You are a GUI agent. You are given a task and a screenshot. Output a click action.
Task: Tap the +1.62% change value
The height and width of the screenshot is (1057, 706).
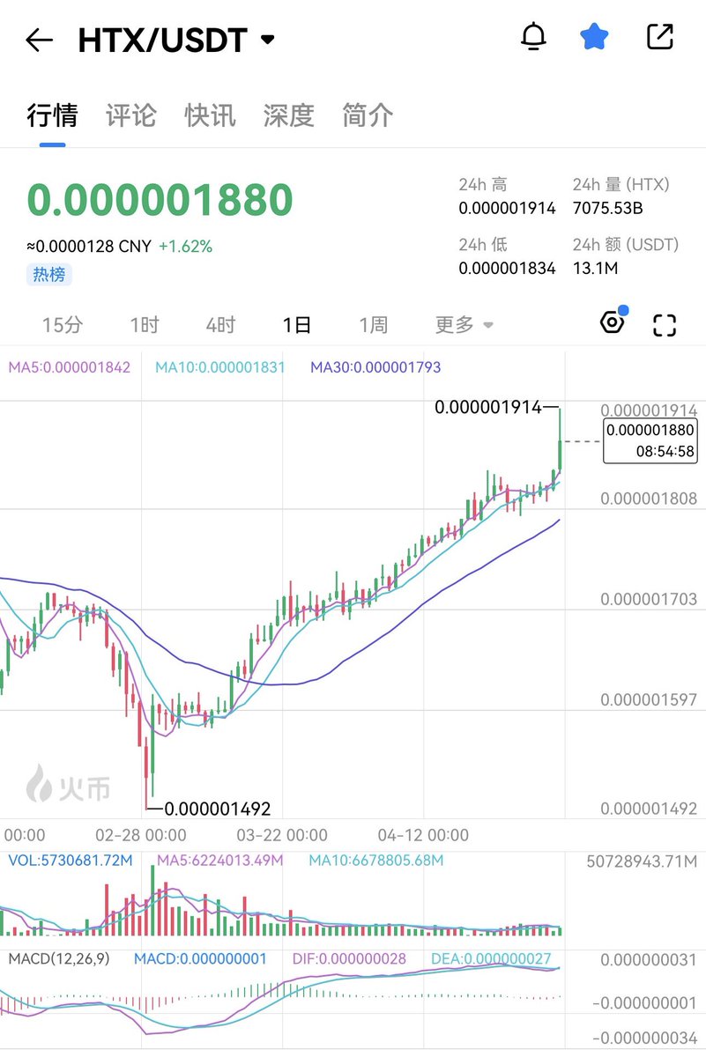[x=185, y=247]
